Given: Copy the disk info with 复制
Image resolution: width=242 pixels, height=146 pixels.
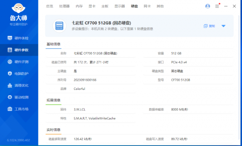Looking at the screenshot, I should (x=209, y=26).
